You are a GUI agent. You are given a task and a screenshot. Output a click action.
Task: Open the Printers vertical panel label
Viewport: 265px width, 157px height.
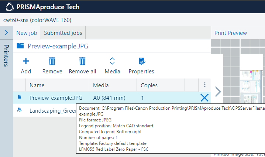coord(6,56)
